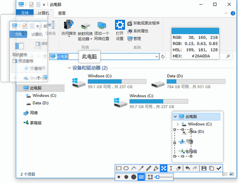Expand the address bar history dropdown
This screenshot has height=183, width=238.
pyautogui.click(x=157, y=57)
